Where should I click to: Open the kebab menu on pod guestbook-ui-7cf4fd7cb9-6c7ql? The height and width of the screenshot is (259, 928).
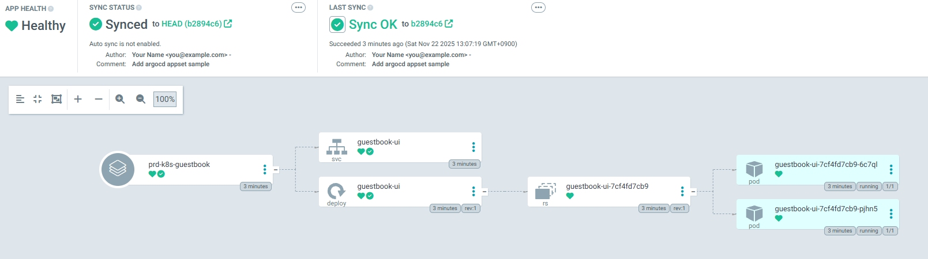point(891,169)
